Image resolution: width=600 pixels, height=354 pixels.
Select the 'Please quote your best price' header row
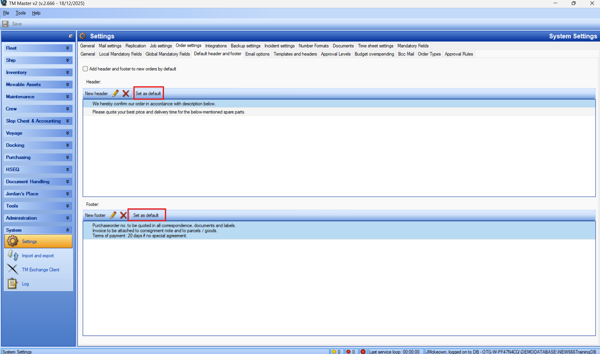pos(168,112)
